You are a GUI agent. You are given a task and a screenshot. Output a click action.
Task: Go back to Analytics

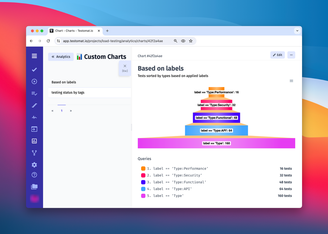pos(61,57)
